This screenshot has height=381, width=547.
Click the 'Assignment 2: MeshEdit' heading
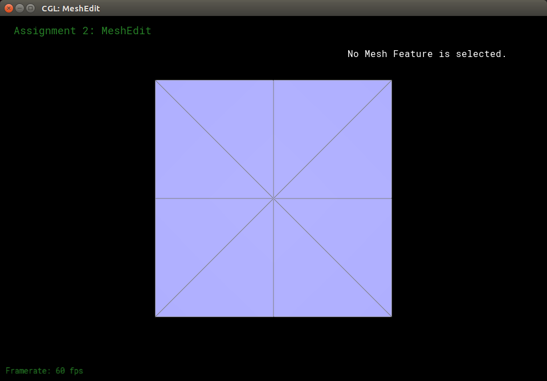pyautogui.click(x=83, y=31)
